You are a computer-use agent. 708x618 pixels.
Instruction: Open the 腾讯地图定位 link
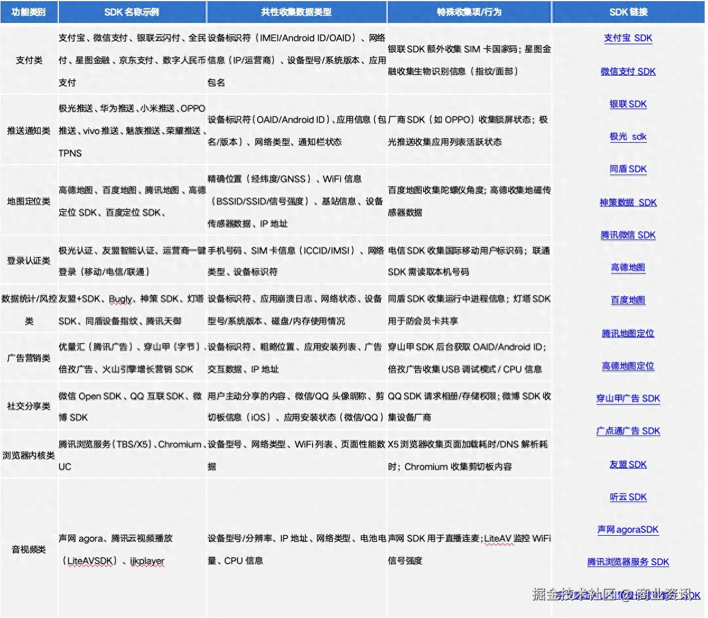click(x=628, y=333)
